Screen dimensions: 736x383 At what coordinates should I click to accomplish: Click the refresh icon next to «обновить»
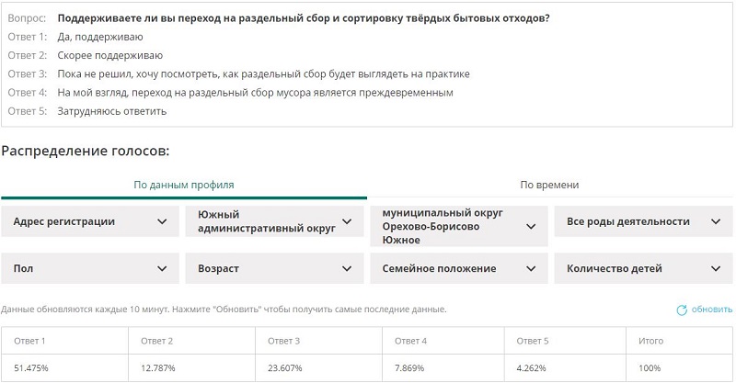[x=682, y=310]
